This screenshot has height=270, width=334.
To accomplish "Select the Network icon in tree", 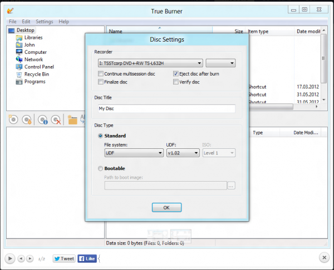I will 19,59.
